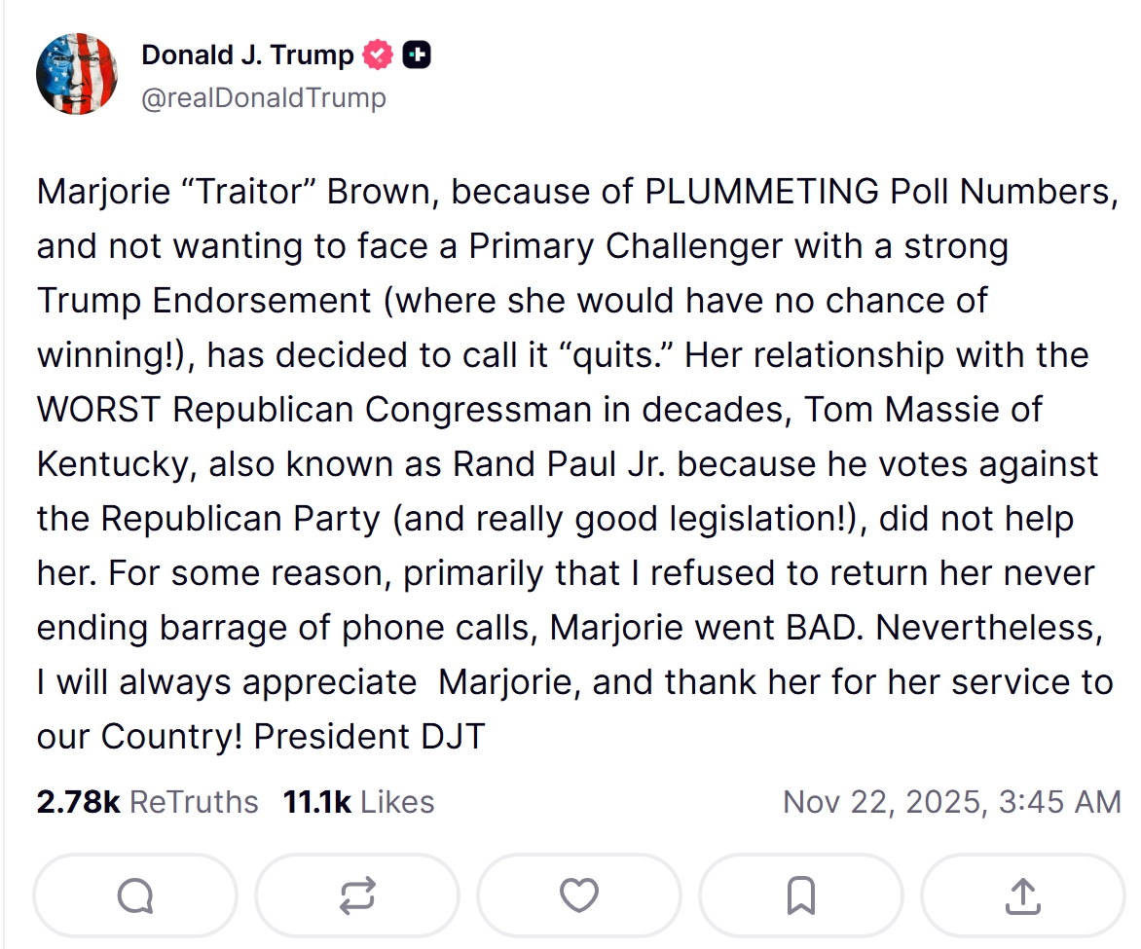
Task: Like the post with the heart icon
Action: click(579, 895)
